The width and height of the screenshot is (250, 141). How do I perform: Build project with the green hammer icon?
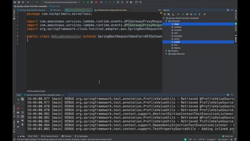[37, 2]
